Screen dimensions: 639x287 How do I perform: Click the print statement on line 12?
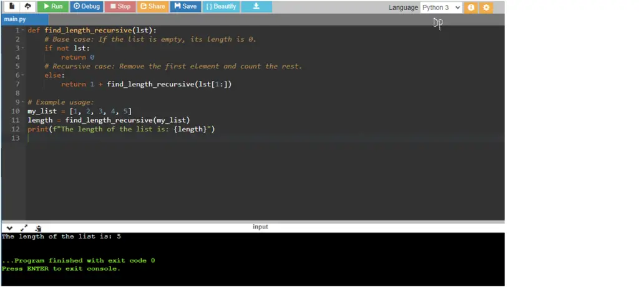pos(121,129)
